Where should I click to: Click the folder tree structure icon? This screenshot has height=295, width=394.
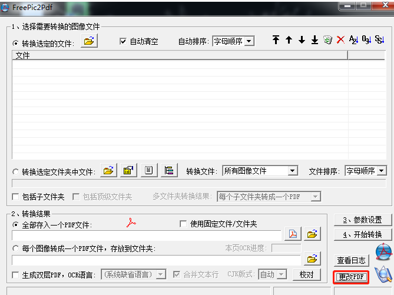(169, 170)
